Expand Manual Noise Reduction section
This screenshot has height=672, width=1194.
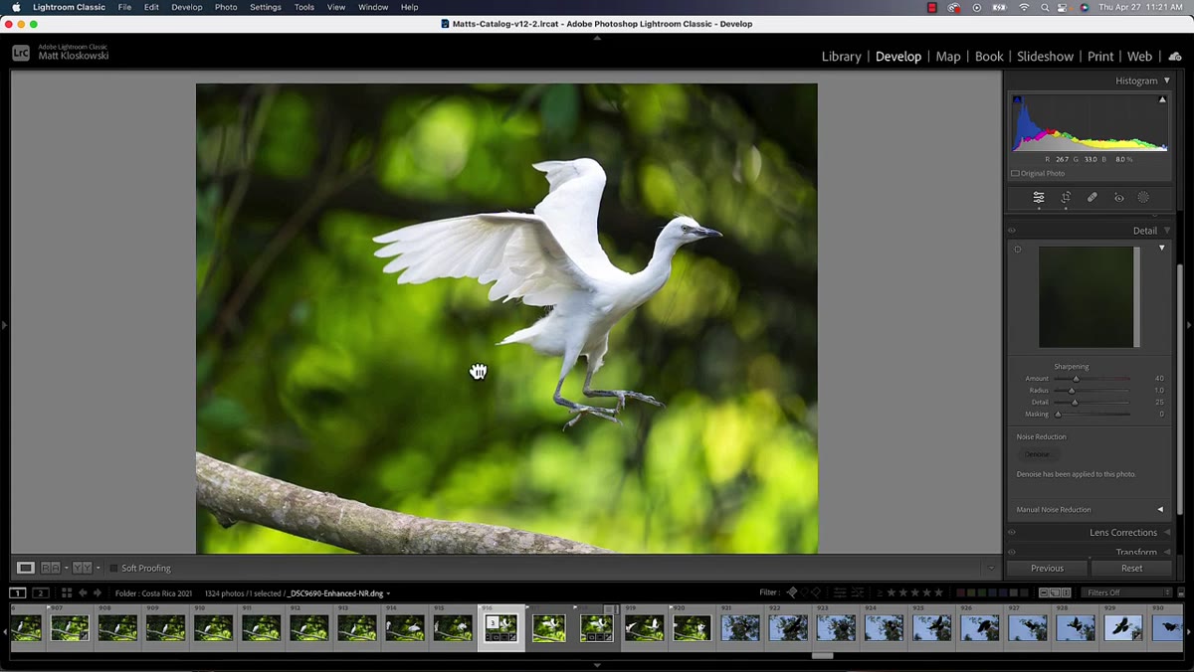point(1160,509)
